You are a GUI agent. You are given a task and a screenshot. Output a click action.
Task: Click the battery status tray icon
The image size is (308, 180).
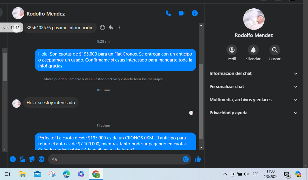pos(239,174)
